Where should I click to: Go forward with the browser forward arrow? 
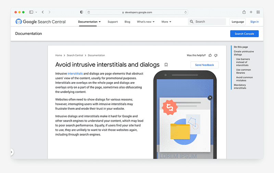49,12
